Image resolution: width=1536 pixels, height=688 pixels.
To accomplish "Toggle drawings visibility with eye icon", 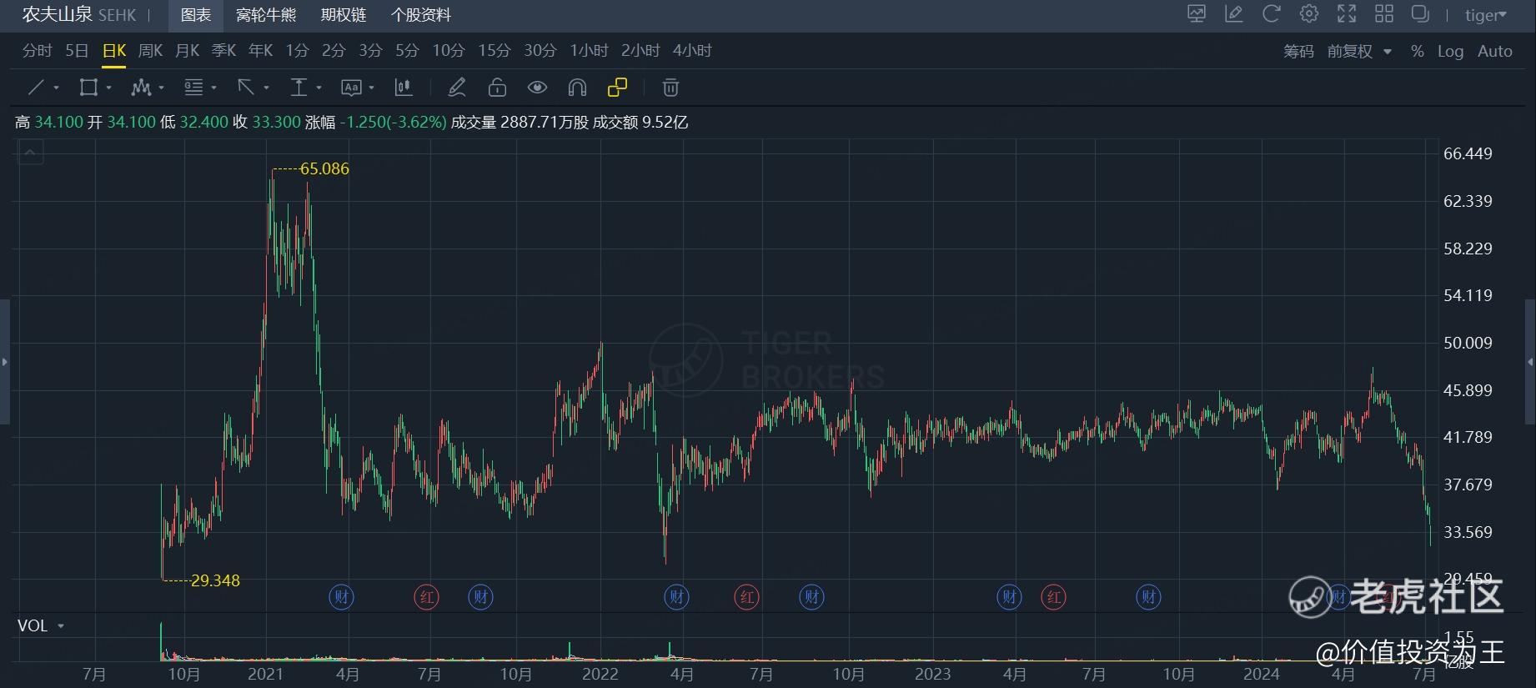I will coord(537,88).
